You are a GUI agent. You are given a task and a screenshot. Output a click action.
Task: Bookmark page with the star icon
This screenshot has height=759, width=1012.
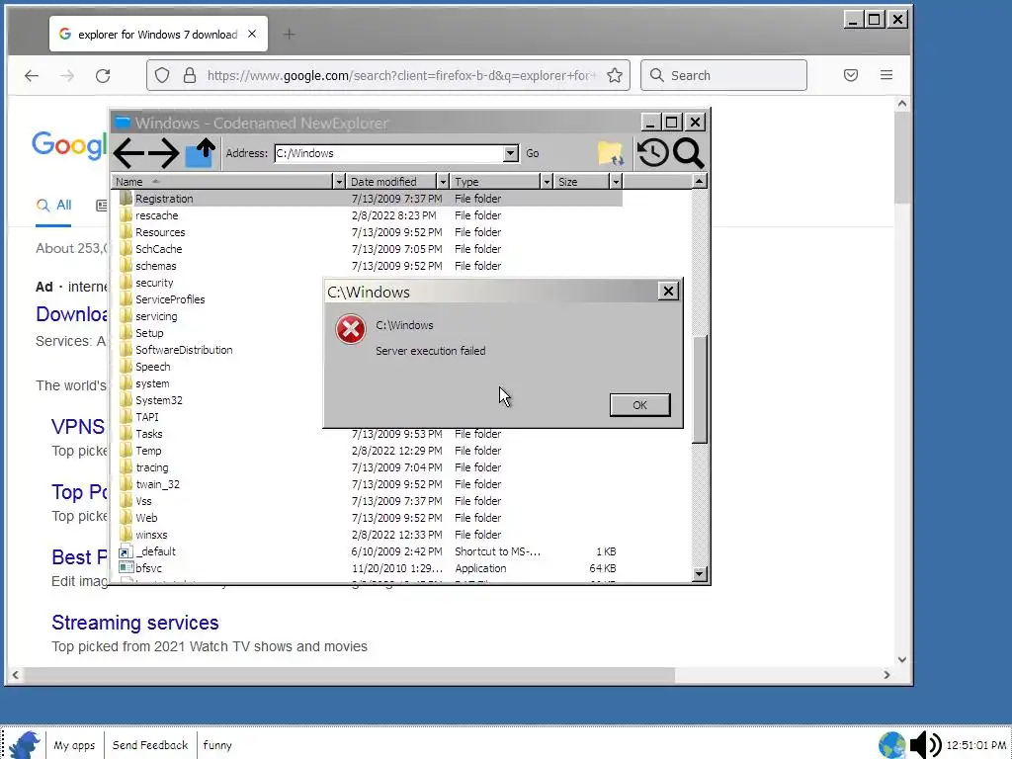(x=615, y=75)
